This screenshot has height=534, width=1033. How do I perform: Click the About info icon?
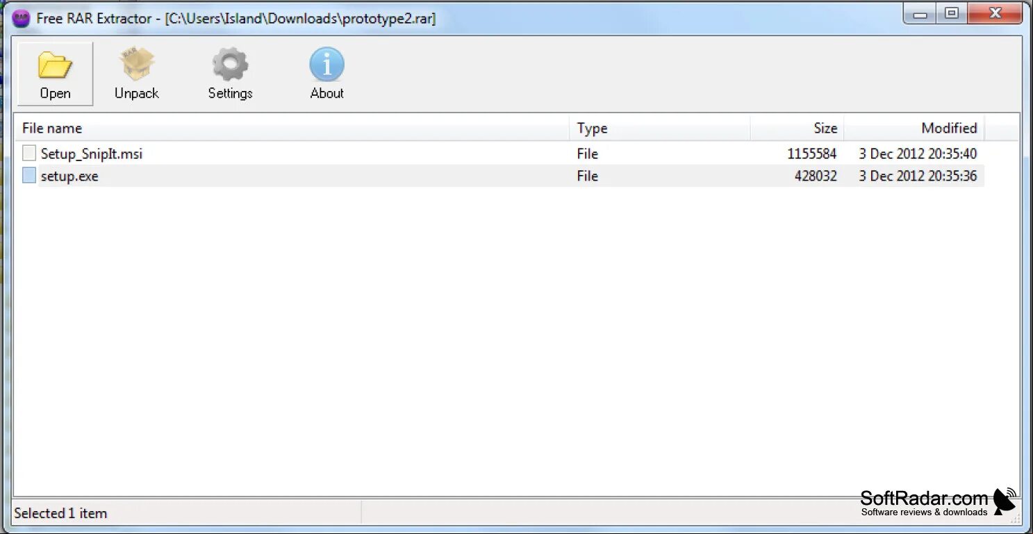pos(326,73)
